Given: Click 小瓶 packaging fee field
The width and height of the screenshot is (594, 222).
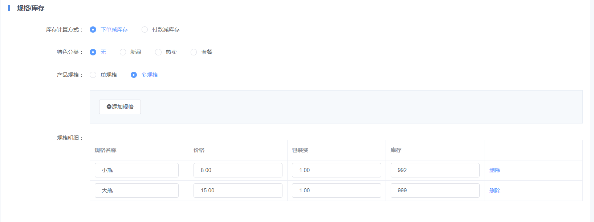Looking at the screenshot, I should click(336, 170).
